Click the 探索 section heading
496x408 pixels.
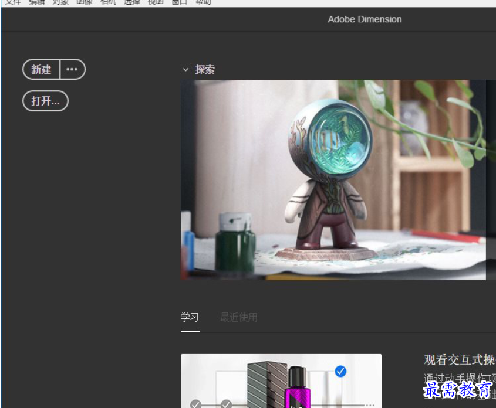tap(205, 70)
